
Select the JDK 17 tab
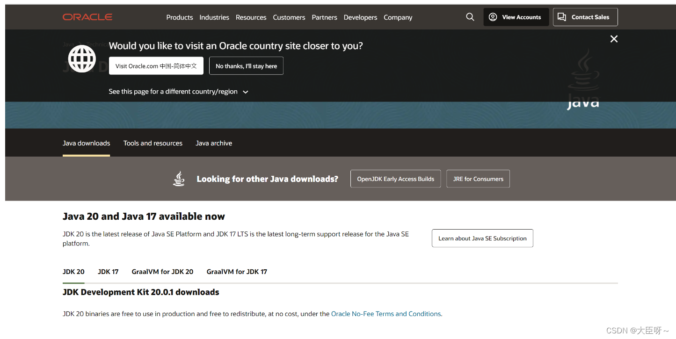108,272
